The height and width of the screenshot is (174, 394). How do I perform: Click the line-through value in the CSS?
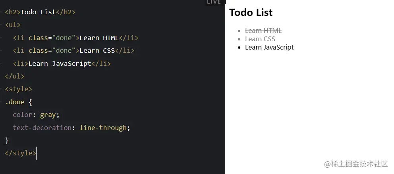(104, 128)
